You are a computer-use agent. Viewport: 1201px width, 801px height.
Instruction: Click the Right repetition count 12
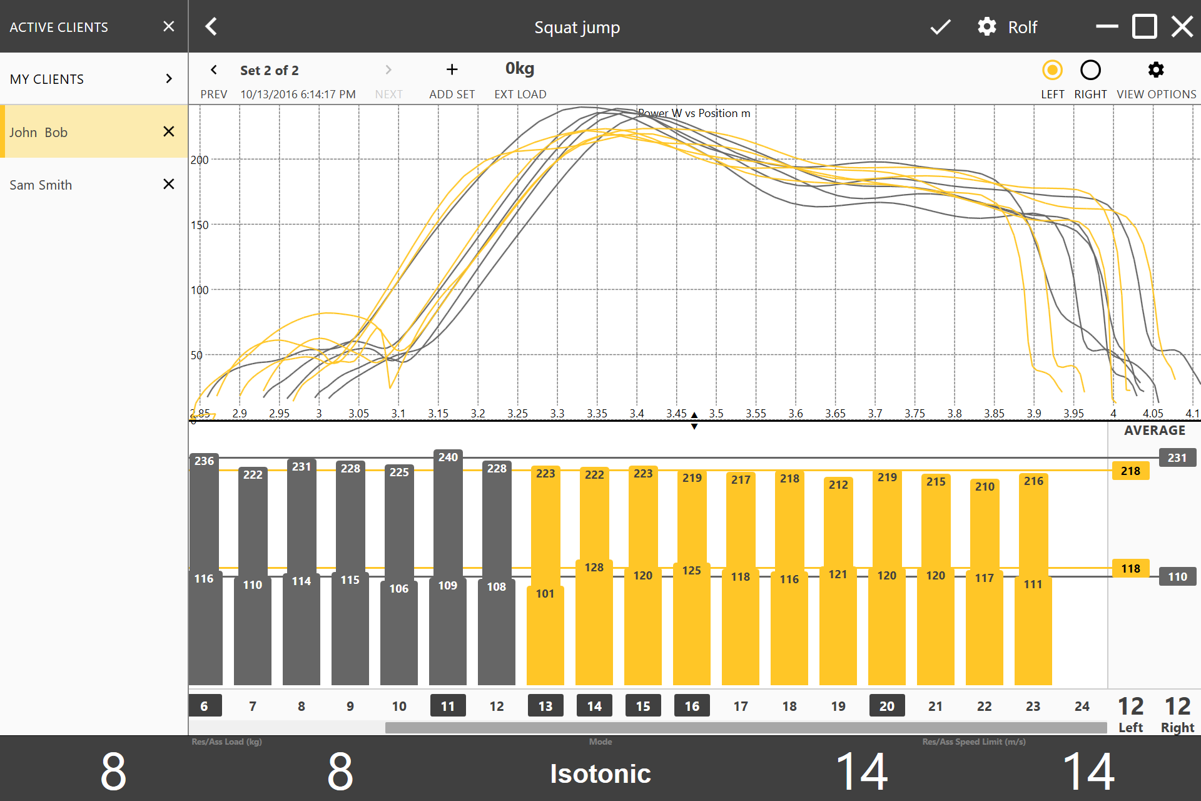tap(1177, 707)
